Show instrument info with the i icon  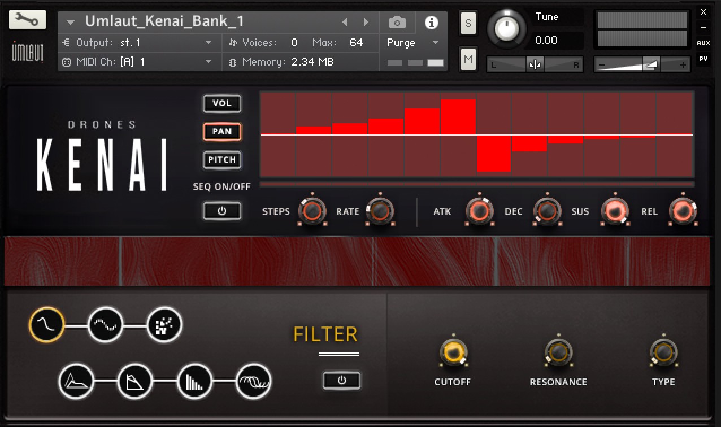432,23
